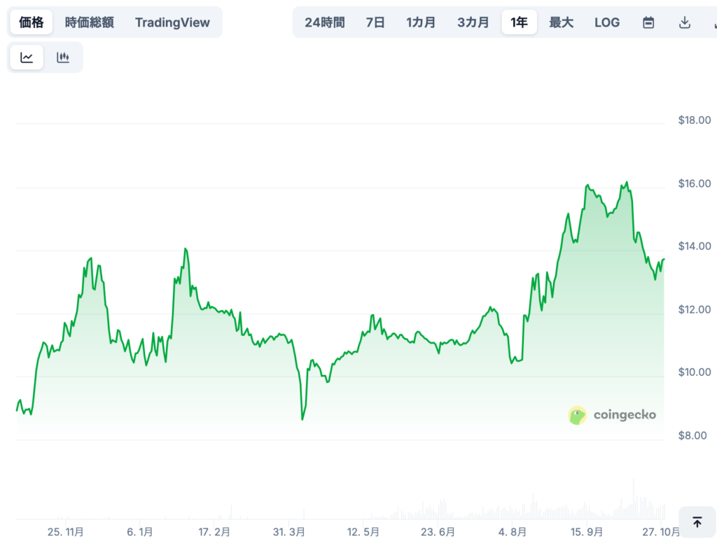Toggle the LOG scale option
This screenshot has width=717, height=548.
pyautogui.click(x=606, y=22)
